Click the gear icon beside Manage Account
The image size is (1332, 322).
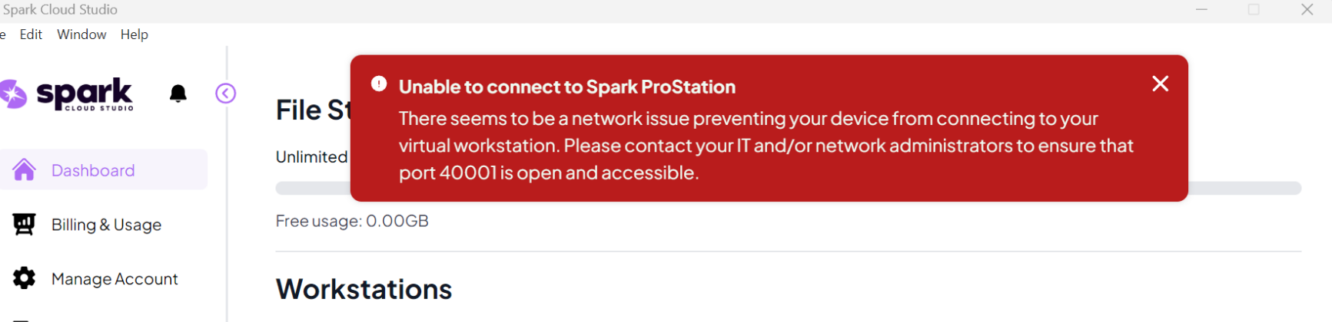tap(25, 278)
